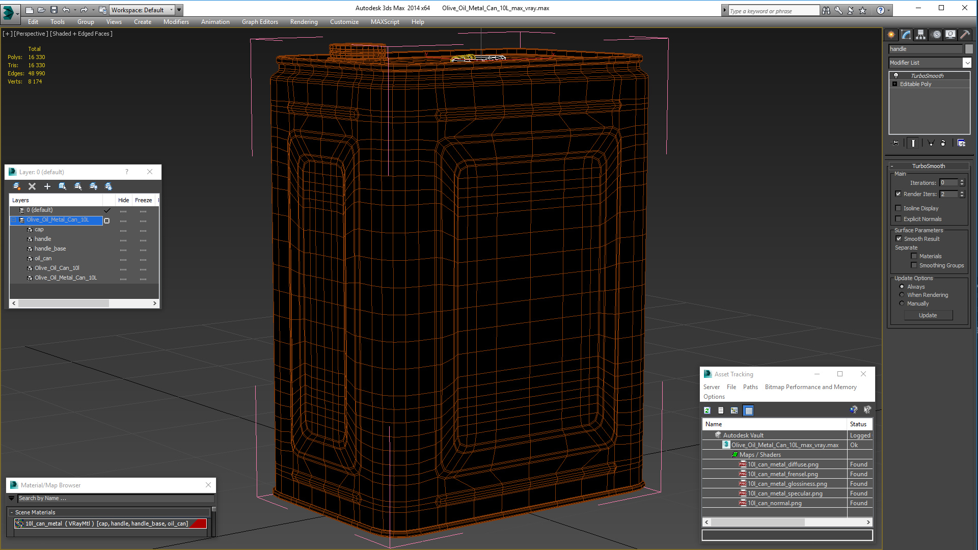
Task: Click the Status column header in the Asset Tracking window
Action: [x=860, y=424]
